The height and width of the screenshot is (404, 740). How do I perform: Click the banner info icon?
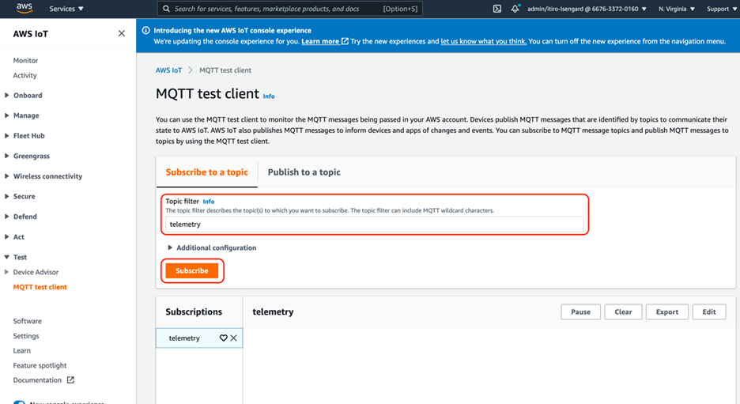[145, 30]
